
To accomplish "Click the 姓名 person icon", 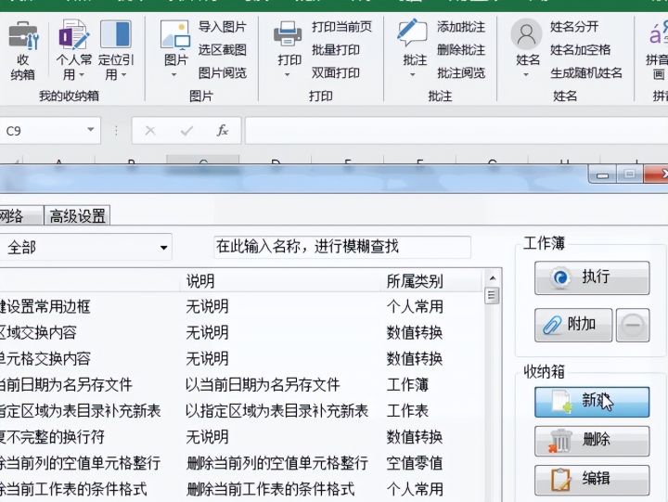I will point(527,33).
